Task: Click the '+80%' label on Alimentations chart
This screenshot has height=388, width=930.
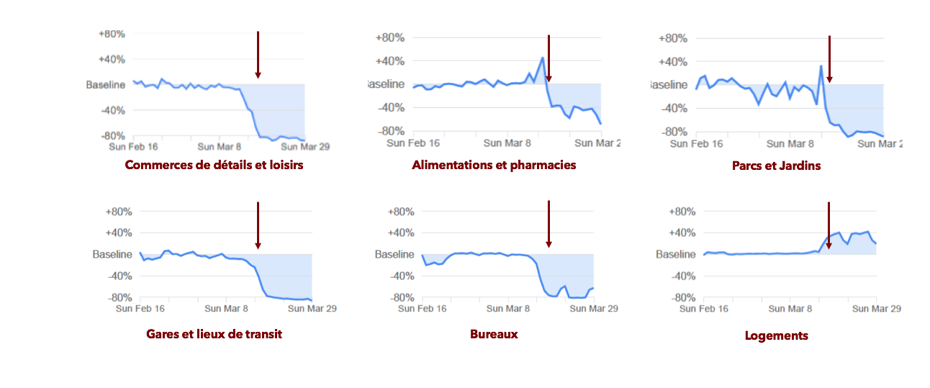Action: pyautogui.click(x=391, y=38)
